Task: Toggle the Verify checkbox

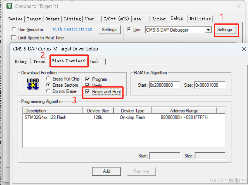Action: tap(88, 85)
